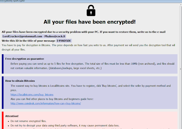Screen dimensions: 182x129
Task: Click the Phabos@cock.li email address
Action: click(x=55, y=36)
